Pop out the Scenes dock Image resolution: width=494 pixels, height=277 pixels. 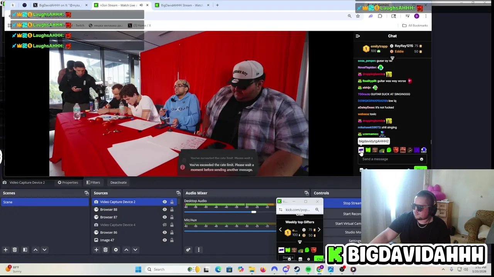click(86, 193)
